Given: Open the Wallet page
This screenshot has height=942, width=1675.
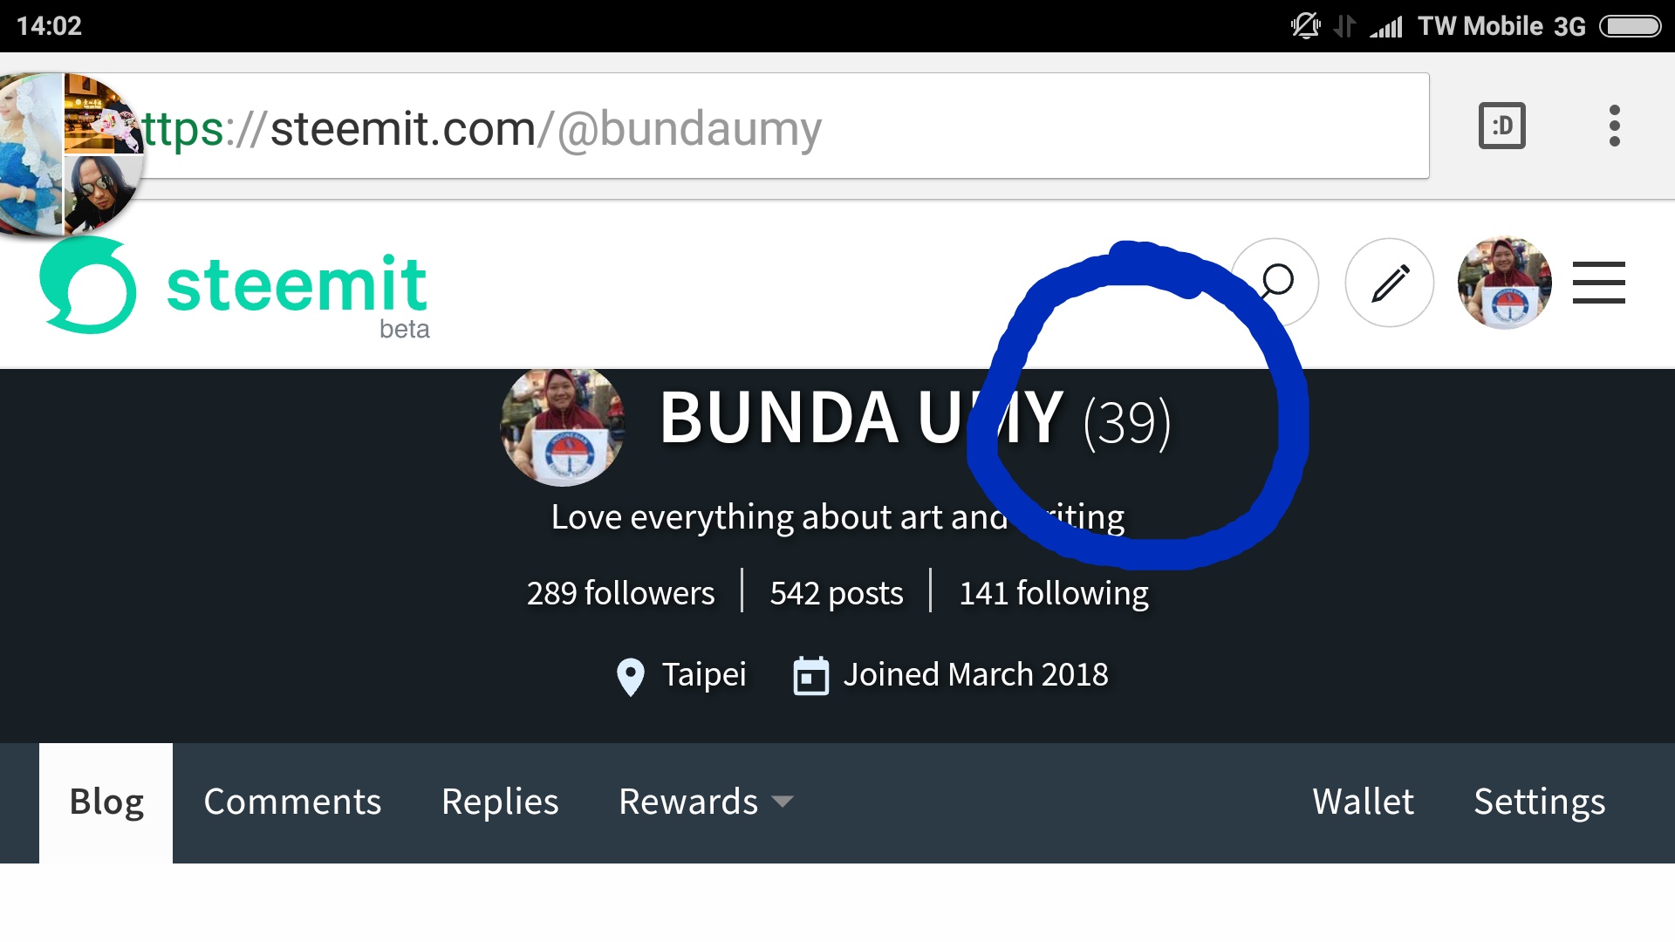Looking at the screenshot, I should pos(1363,802).
